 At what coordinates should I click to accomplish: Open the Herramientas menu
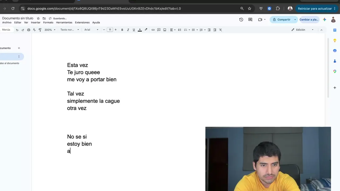tap(64, 23)
